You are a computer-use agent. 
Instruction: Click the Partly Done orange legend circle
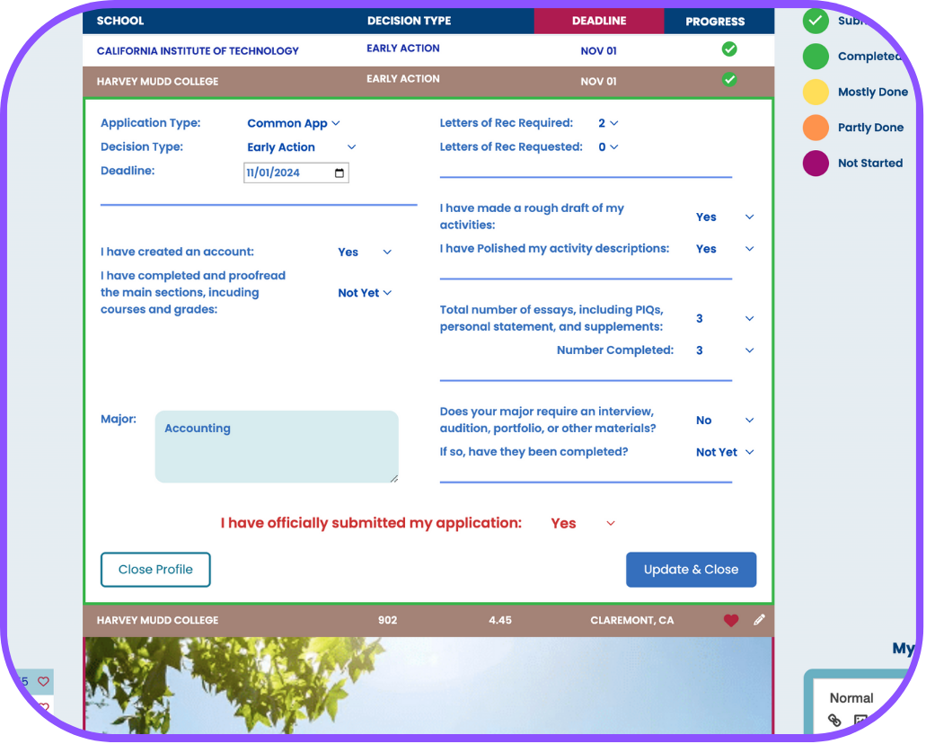(816, 128)
